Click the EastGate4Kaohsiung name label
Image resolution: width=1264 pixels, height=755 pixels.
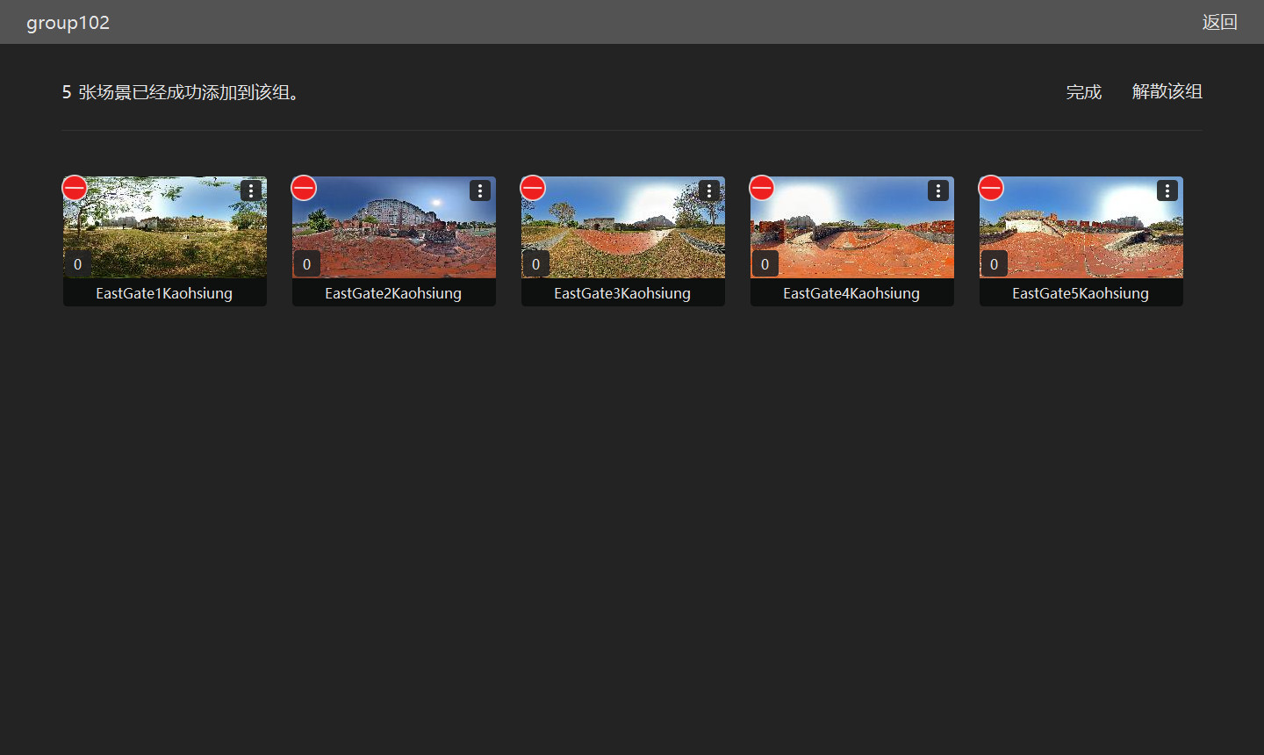tap(851, 293)
